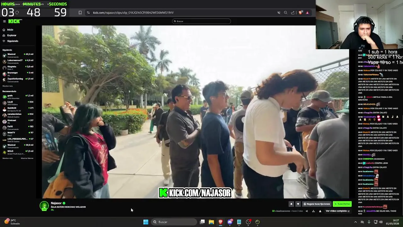Click the Windows taskbar Buscar search box

pyautogui.click(x=173, y=222)
